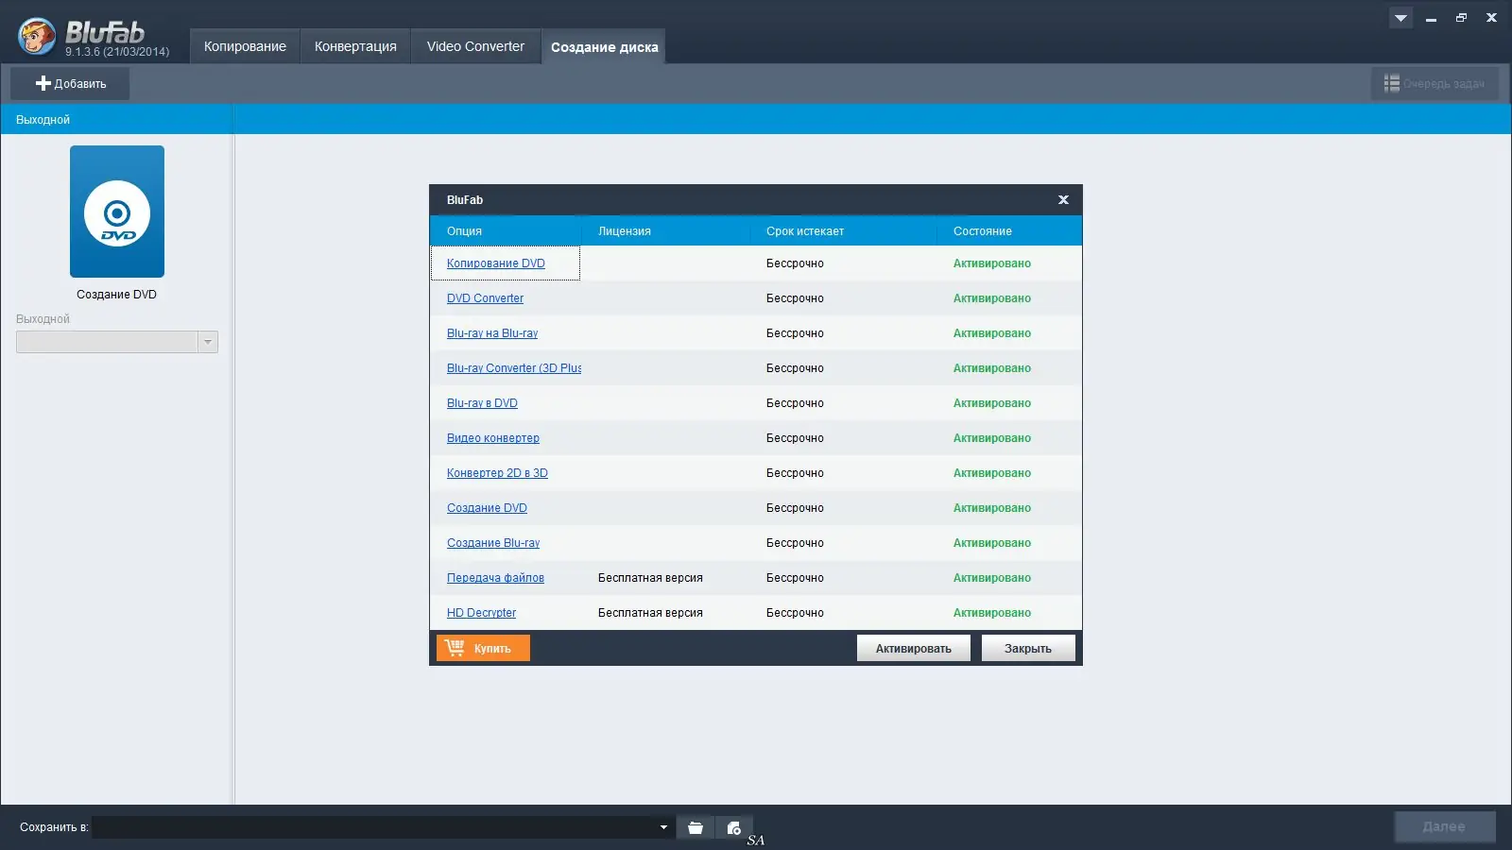Open the Blu-ray на Blu-ray link
Screen dimensions: 1512x850
click(x=492, y=333)
